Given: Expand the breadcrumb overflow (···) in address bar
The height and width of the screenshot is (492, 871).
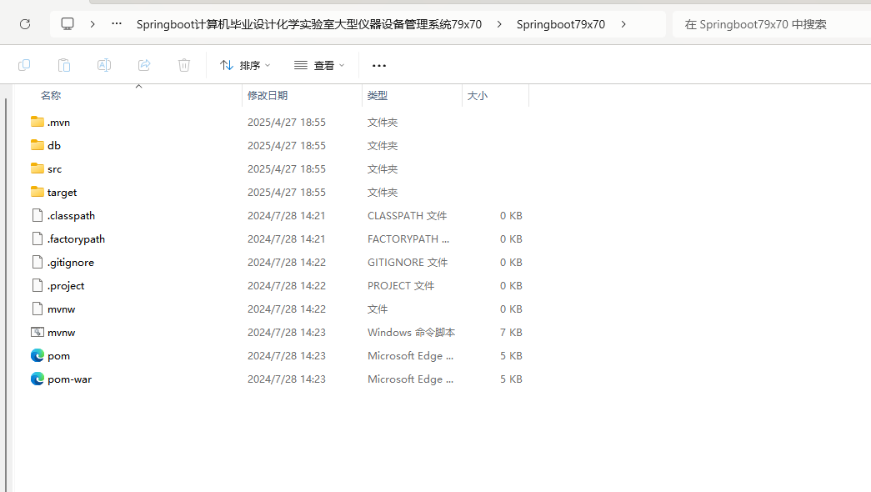Looking at the screenshot, I should click(116, 24).
